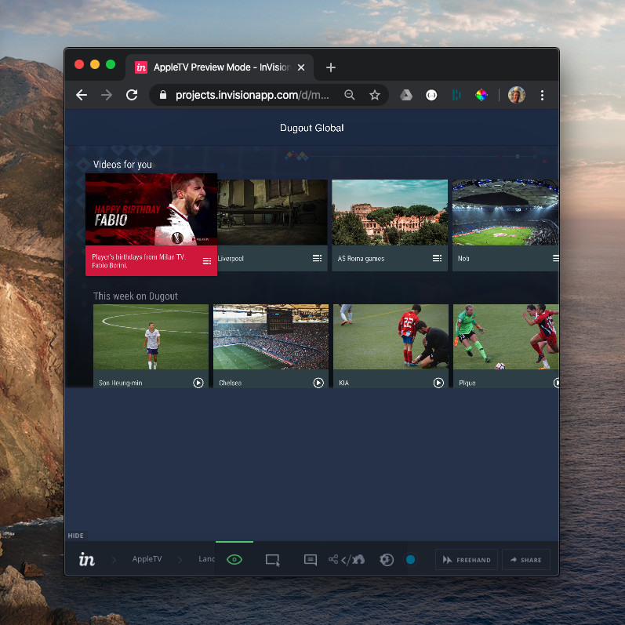Open Comment mode in bottom toolbar

click(311, 560)
